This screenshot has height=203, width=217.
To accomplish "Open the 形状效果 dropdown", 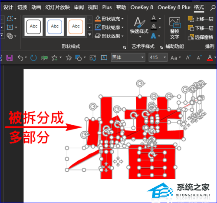I will point(109,36).
